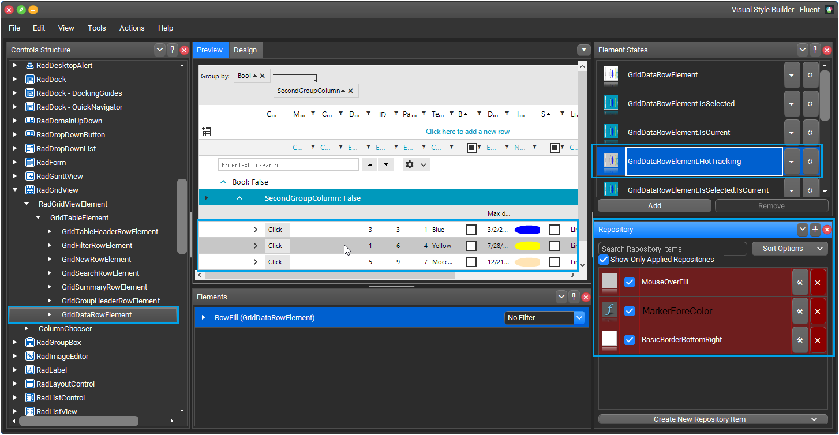
Task: Click the RadDesktopAlert icon in tree
Action: [30, 65]
